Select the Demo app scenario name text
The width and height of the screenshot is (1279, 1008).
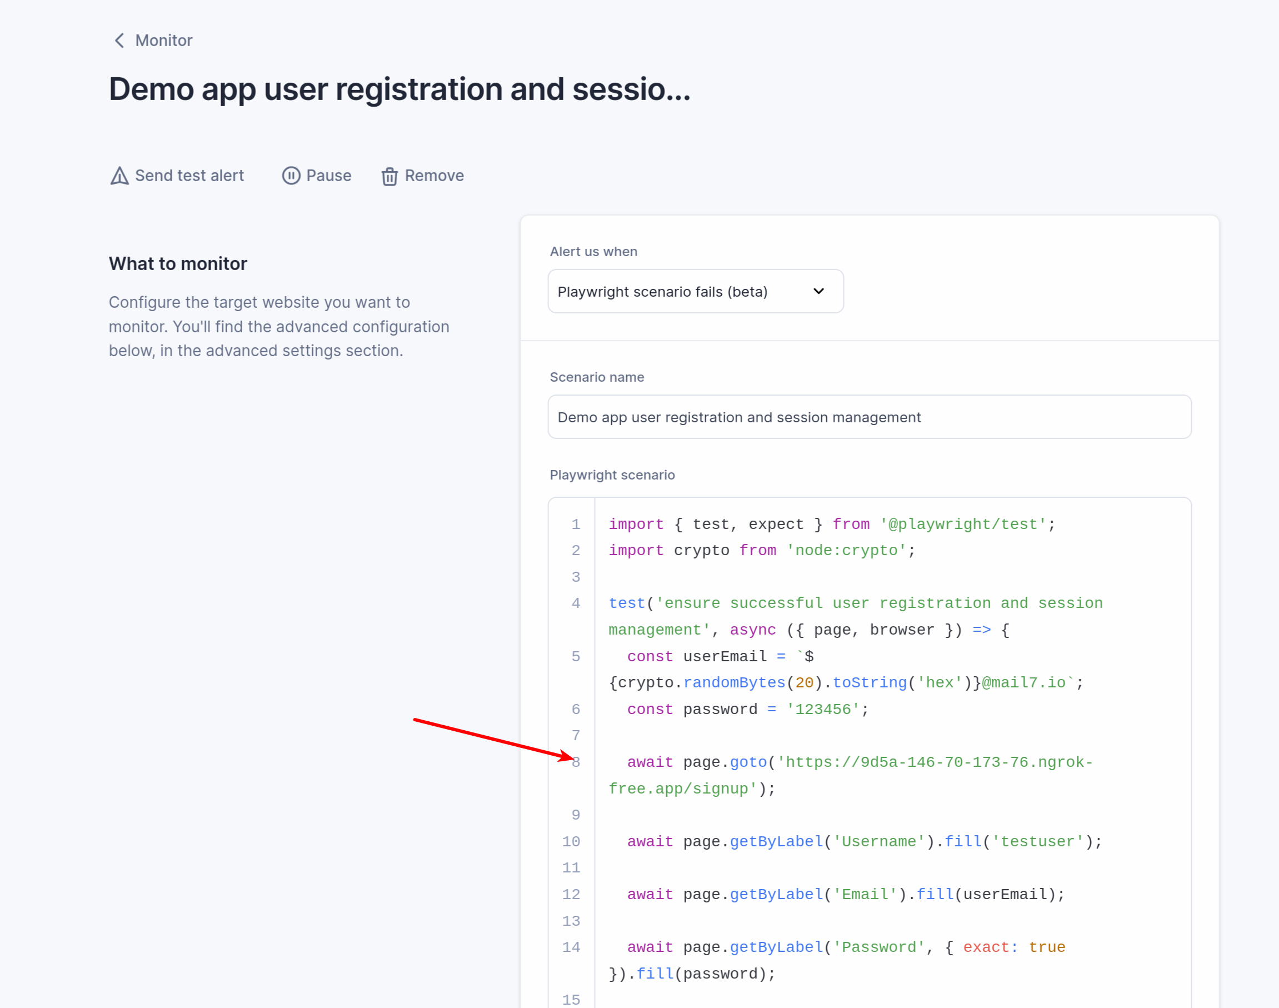click(870, 416)
